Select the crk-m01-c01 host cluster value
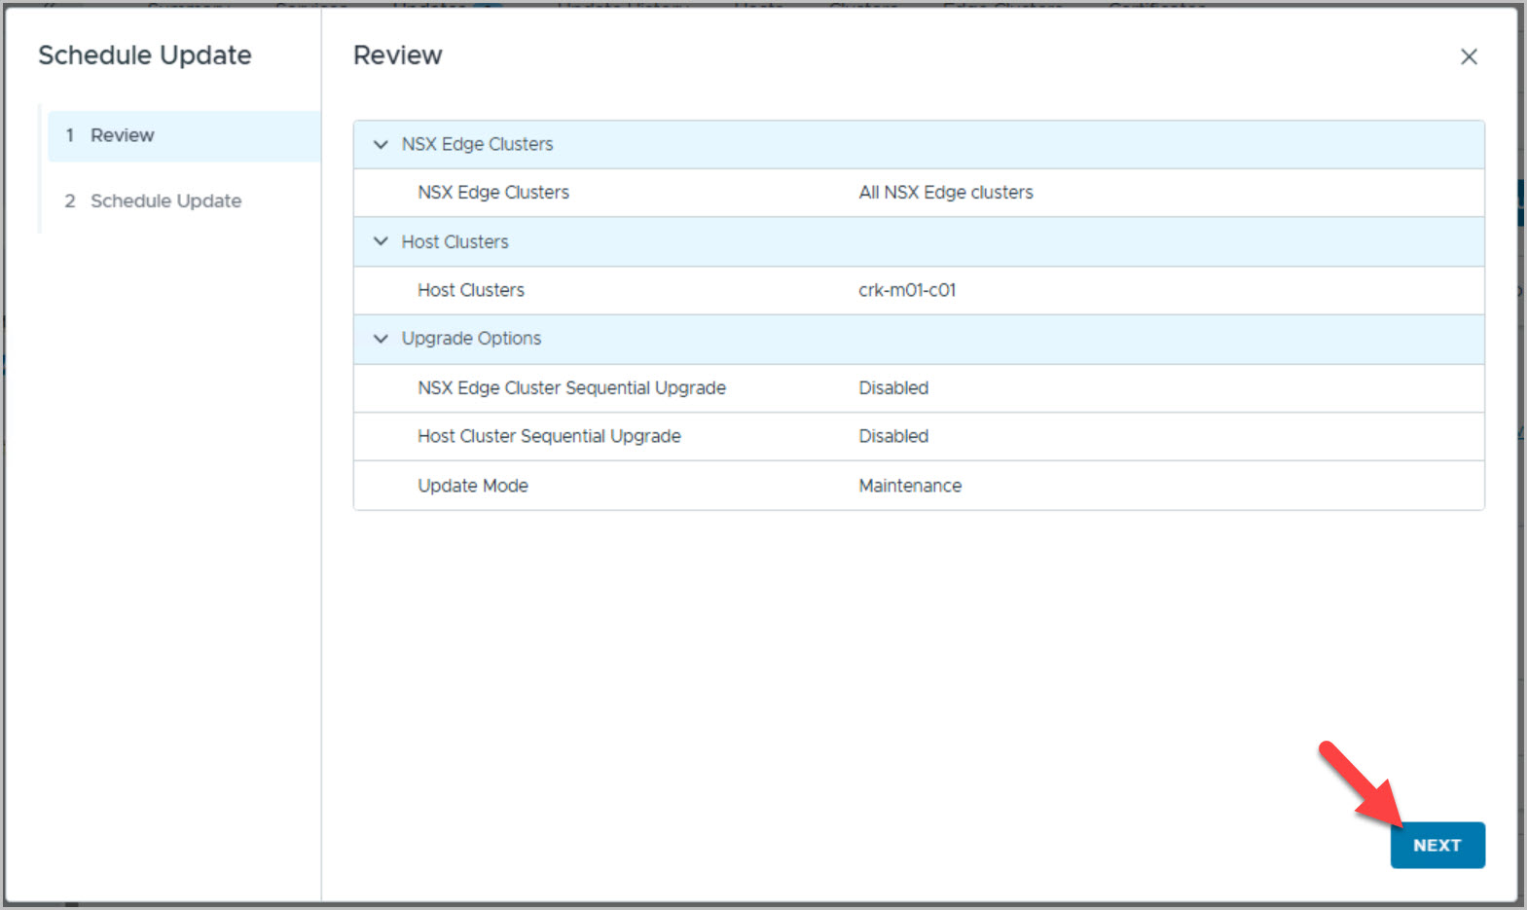 (x=906, y=290)
